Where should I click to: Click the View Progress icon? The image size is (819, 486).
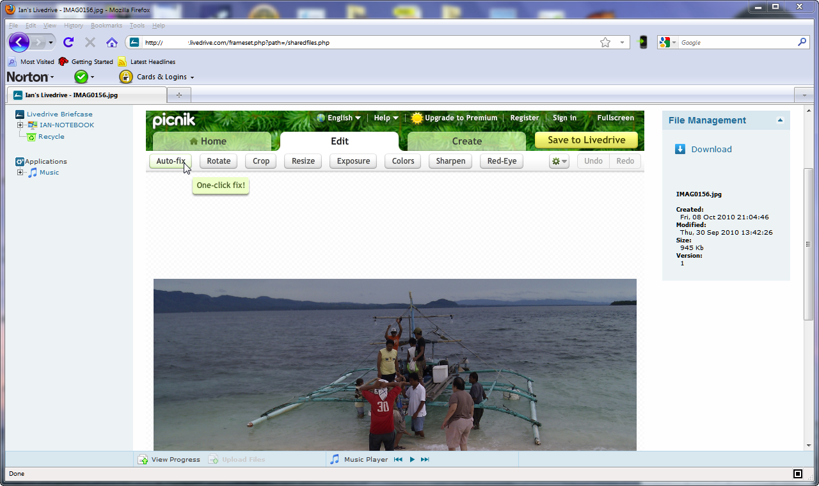pyautogui.click(x=143, y=459)
